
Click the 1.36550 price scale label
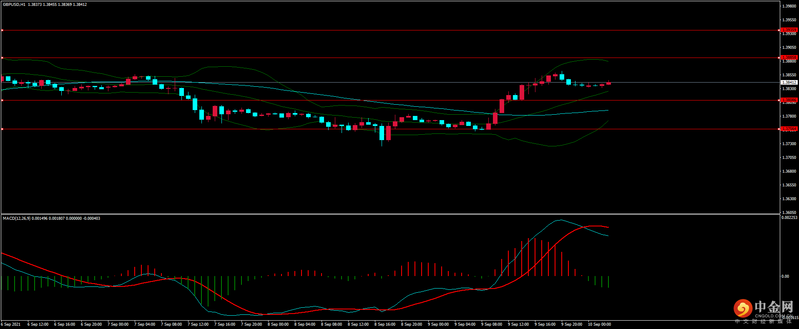click(789, 185)
